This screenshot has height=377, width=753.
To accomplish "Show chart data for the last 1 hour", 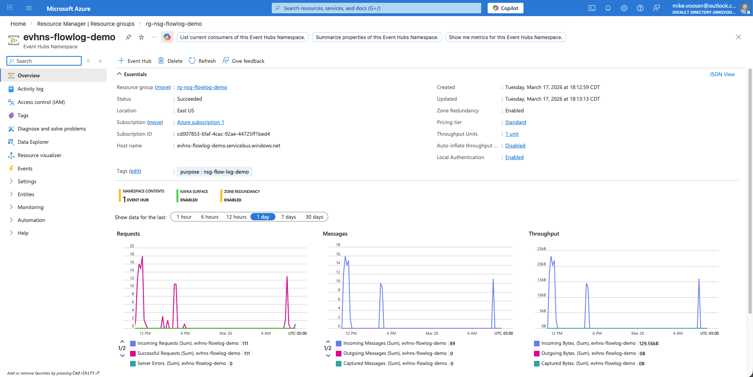I will tap(184, 217).
